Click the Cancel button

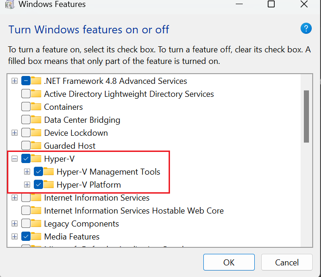point(287,262)
